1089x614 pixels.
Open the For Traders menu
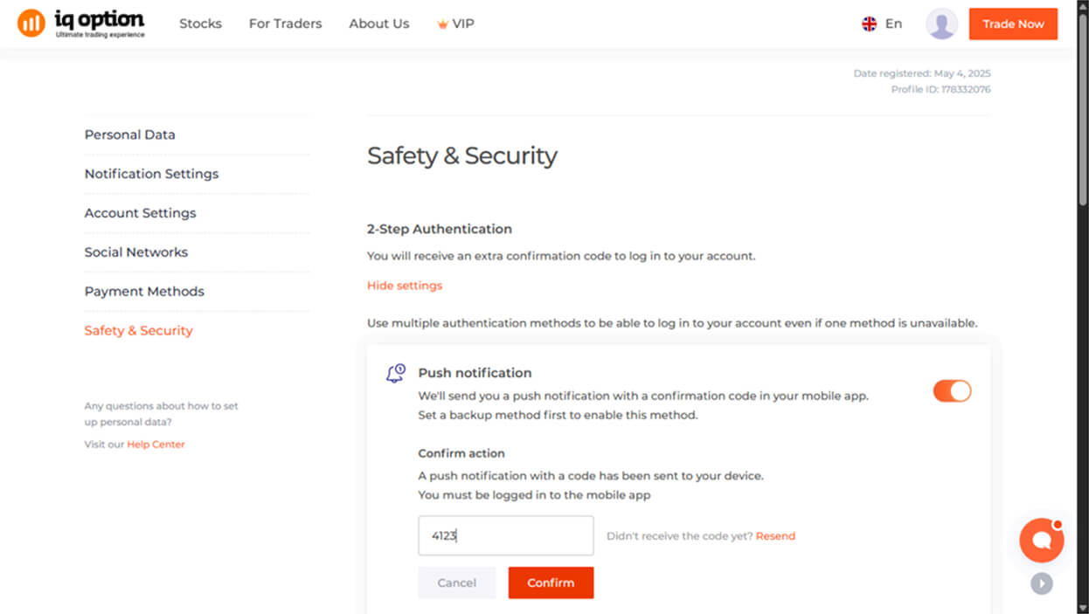point(285,24)
